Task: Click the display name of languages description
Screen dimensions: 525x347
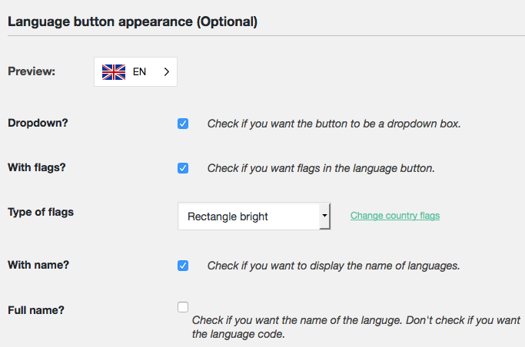Action: pyautogui.click(x=333, y=266)
